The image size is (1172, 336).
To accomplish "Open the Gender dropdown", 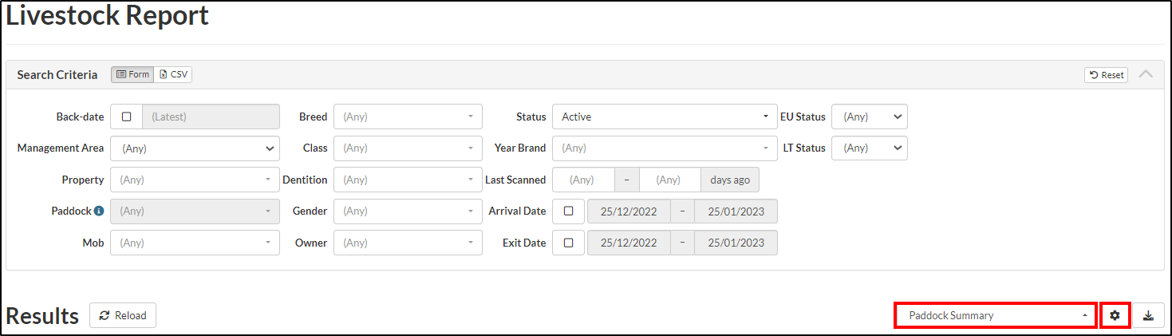I will coord(408,211).
